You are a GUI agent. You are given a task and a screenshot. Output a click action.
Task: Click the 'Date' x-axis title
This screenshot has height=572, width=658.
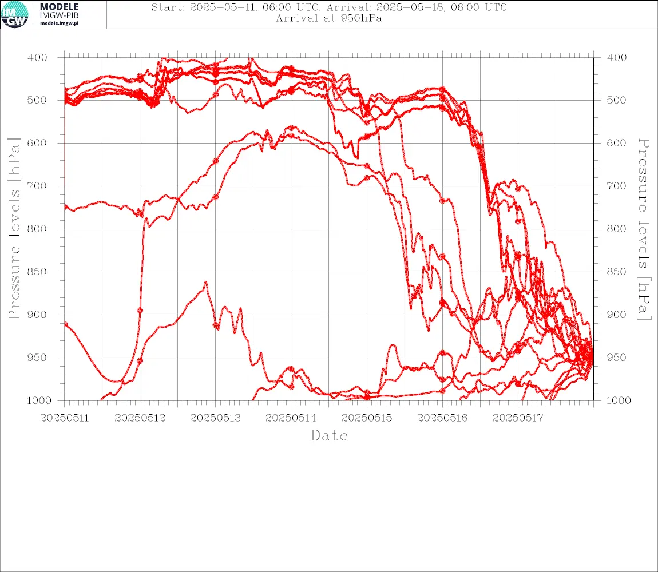click(x=330, y=435)
